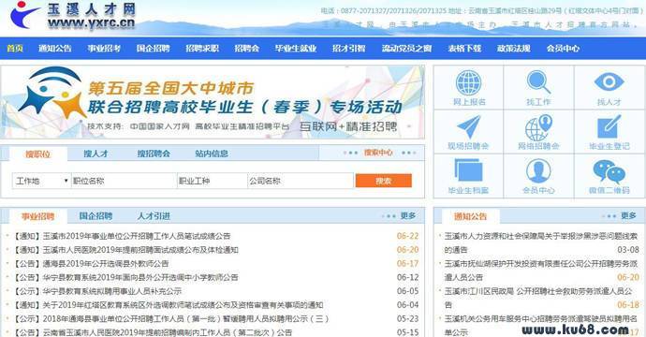This screenshot has height=337, width=646.
Task: Click the orange 搜索 button
Action: point(384,181)
